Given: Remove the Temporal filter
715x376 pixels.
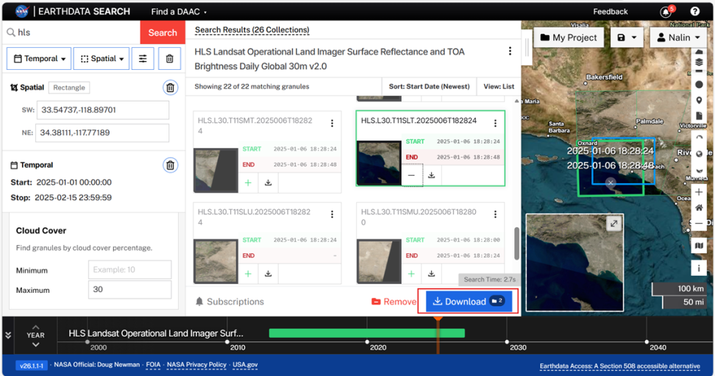Looking at the screenshot, I should tap(170, 165).
